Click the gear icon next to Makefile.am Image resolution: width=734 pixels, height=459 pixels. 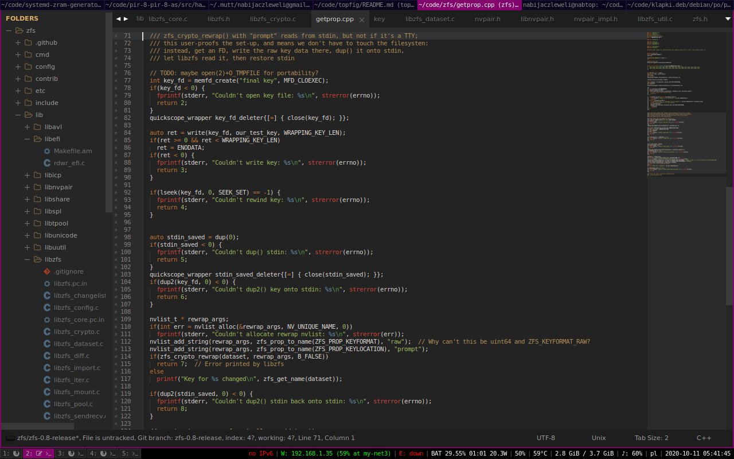click(47, 151)
